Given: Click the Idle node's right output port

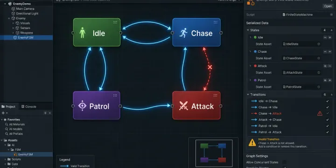Looking at the screenshot, I should pos(120,33).
